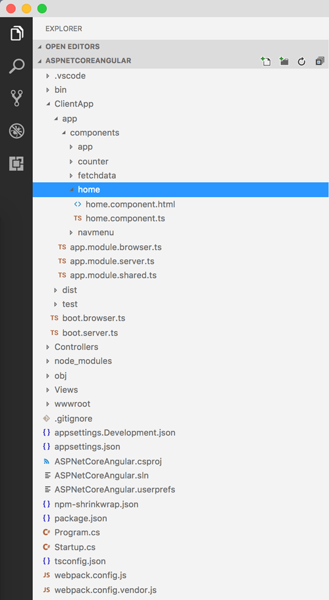Expand the node_modules folder
This screenshot has width=329, height=600.
180,361
